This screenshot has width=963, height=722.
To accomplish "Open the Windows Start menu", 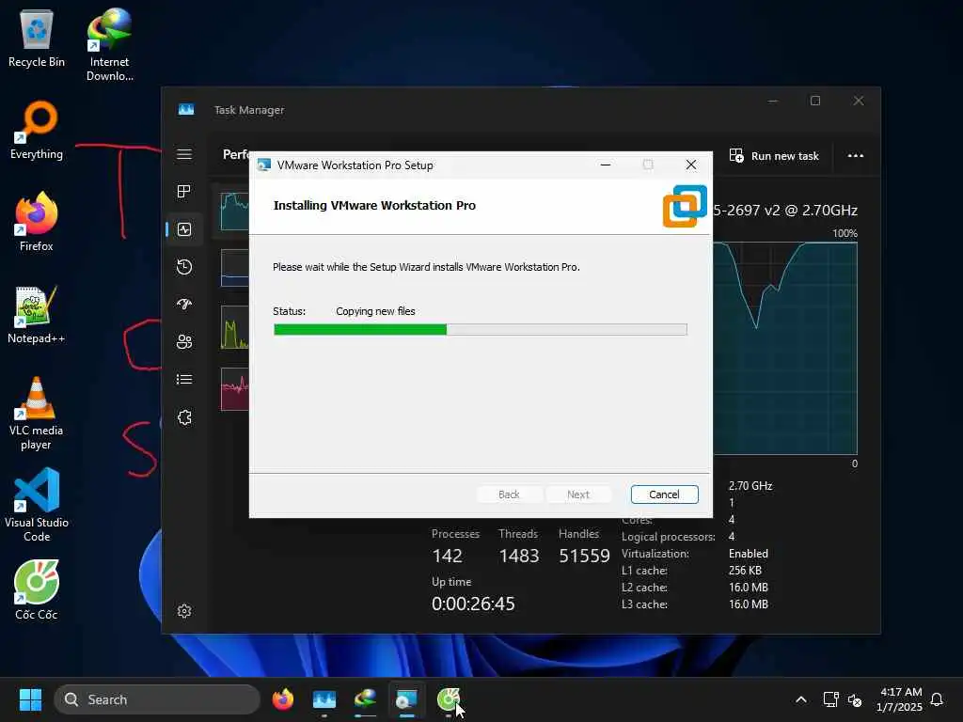I will 30,699.
